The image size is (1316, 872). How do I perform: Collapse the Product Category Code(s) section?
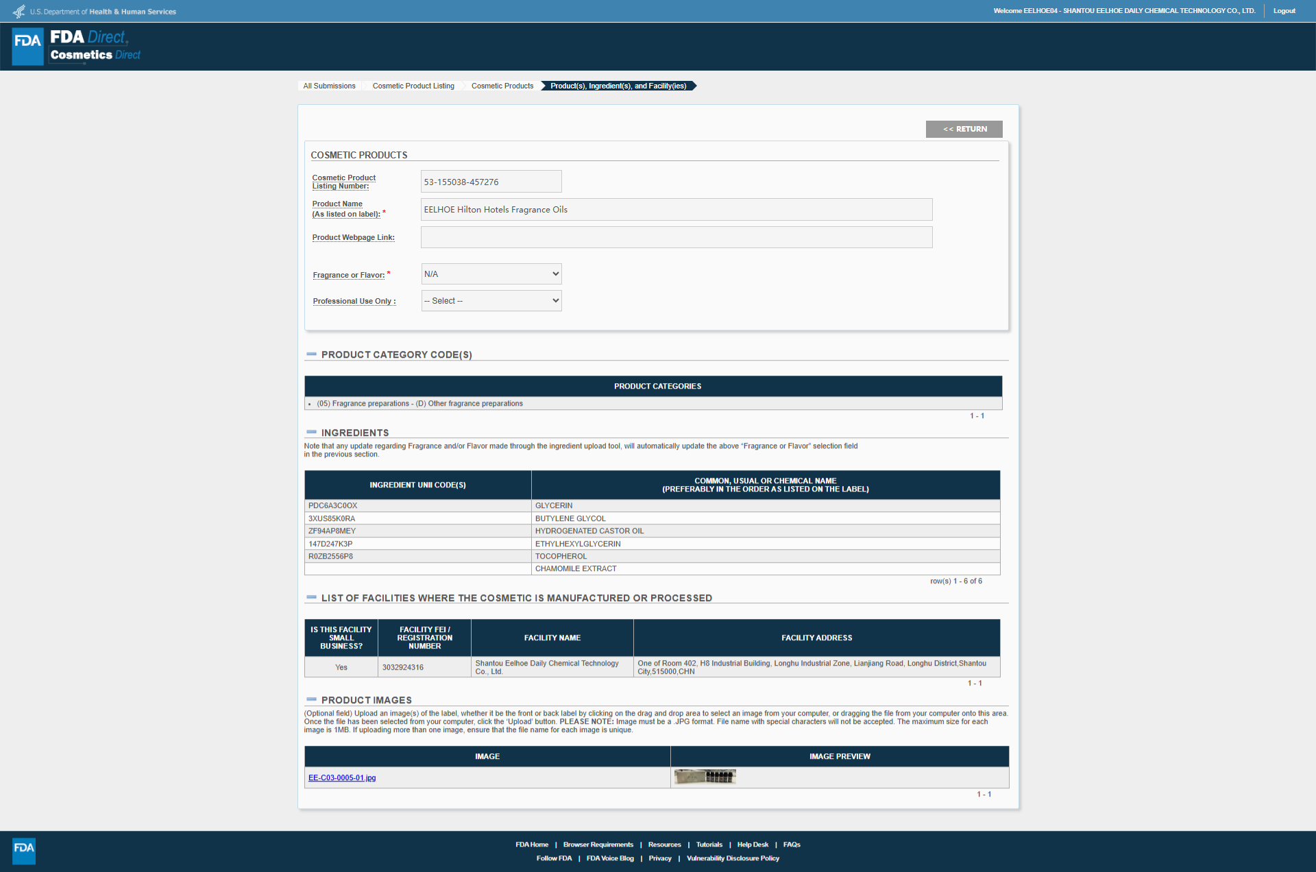tap(312, 354)
